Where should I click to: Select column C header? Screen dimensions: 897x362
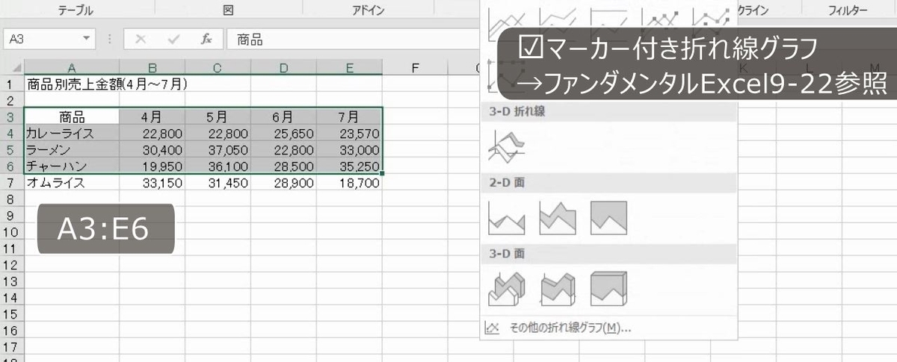coord(218,68)
